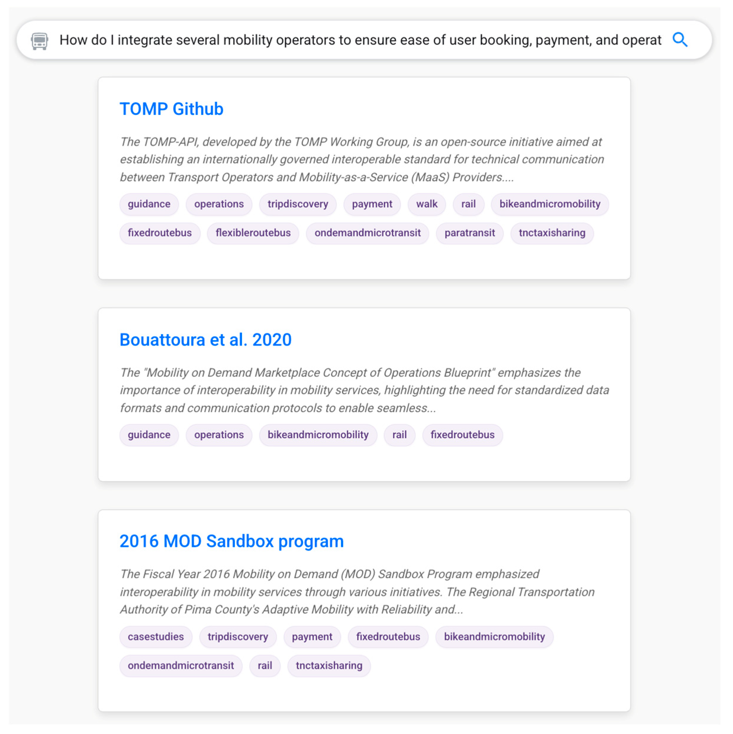
Task: Select guidance tag under Bouattoura et al. 2020
Action: 149,434
